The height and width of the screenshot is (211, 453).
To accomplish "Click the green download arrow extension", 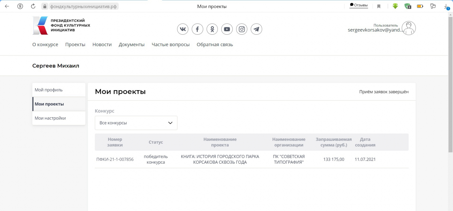I will 395,6.
